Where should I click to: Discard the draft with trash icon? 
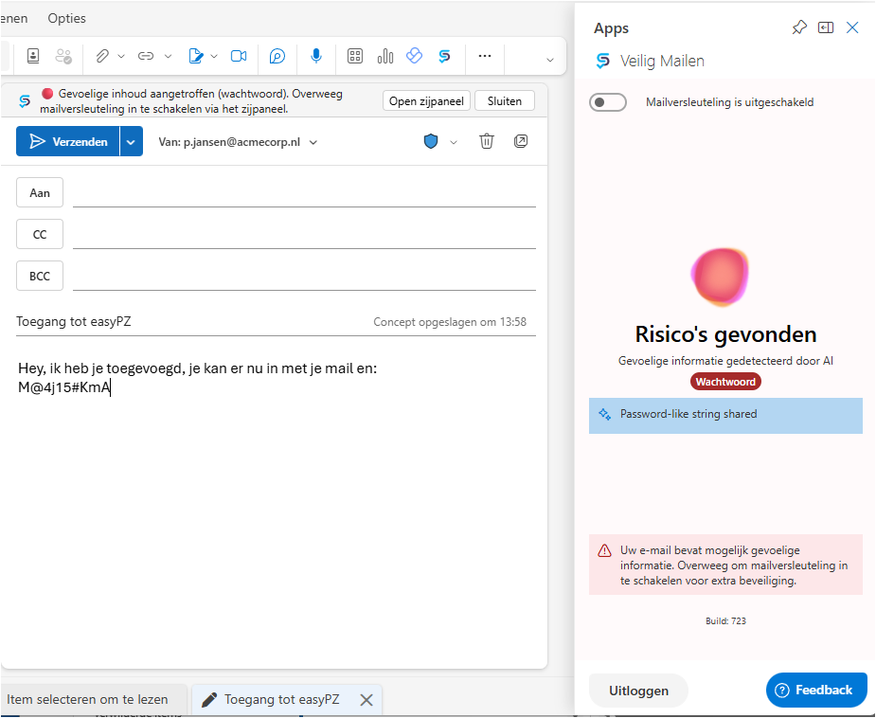[x=487, y=141]
